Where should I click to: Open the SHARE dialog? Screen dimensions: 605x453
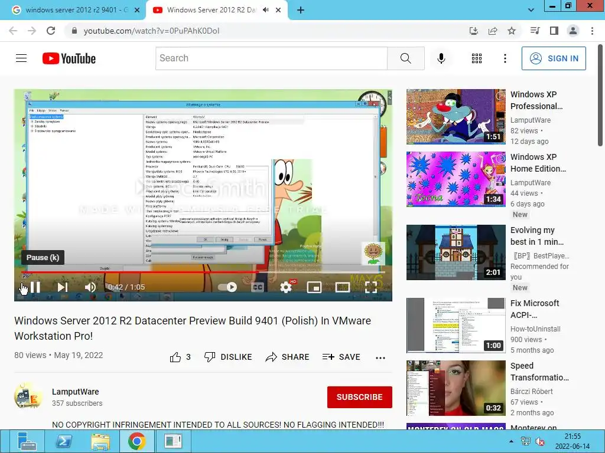point(288,357)
